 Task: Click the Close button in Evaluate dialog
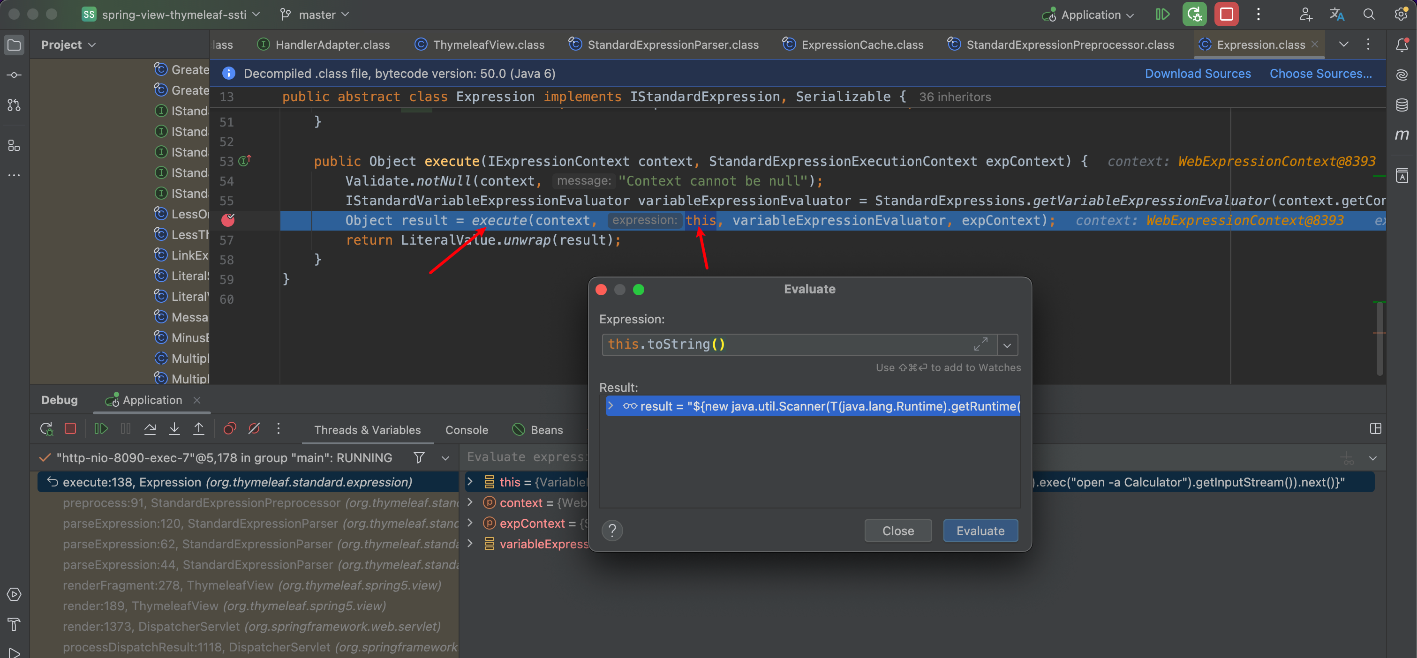click(x=898, y=531)
